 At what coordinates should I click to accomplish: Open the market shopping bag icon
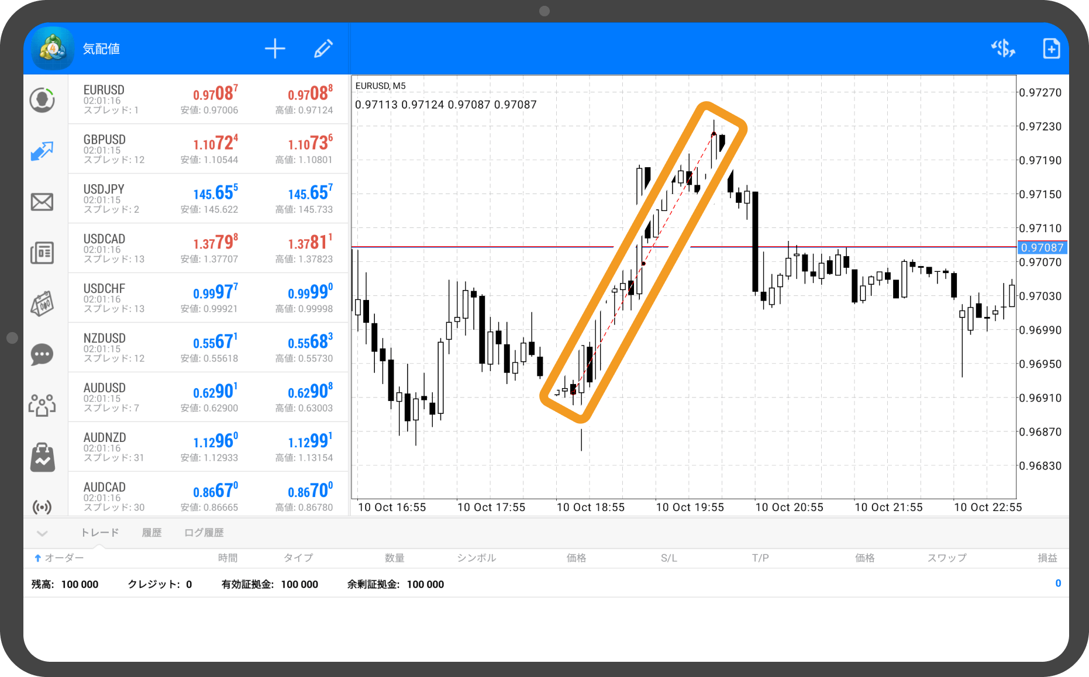[x=42, y=457]
